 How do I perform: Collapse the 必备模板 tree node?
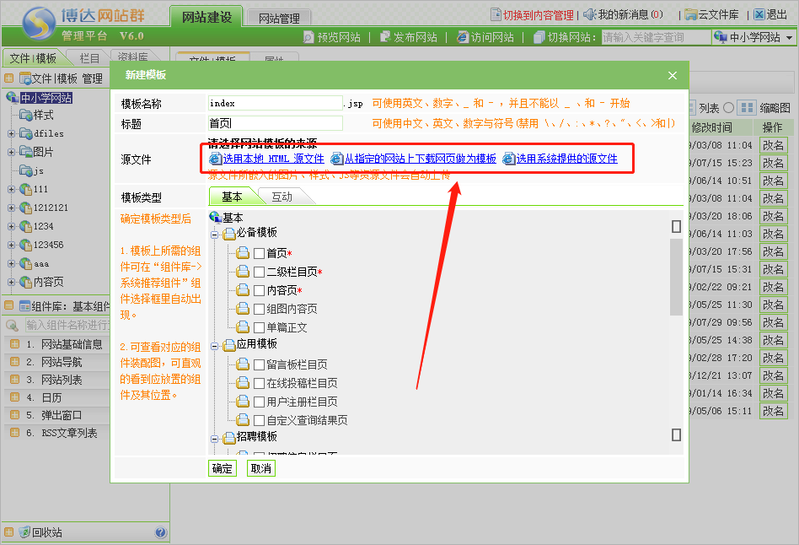(215, 234)
